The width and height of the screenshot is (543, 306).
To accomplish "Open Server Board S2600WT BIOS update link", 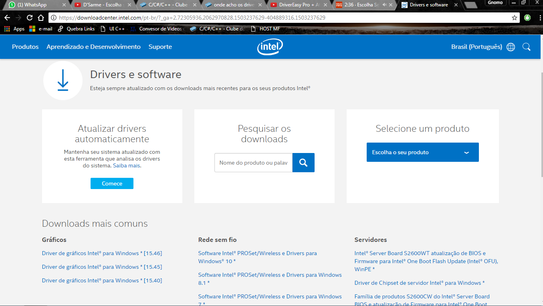I will [x=426, y=261].
